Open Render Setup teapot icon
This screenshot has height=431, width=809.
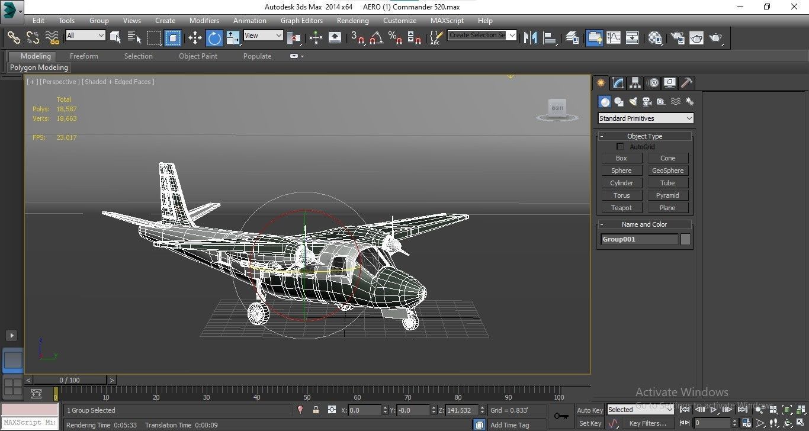(x=677, y=37)
